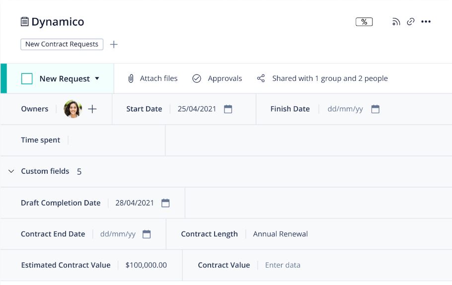Open the Approvals option

click(217, 78)
